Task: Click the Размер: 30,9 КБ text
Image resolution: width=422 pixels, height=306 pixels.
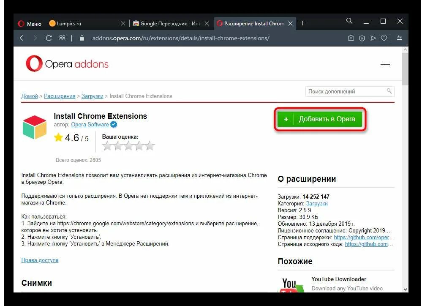Action: (298, 217)
